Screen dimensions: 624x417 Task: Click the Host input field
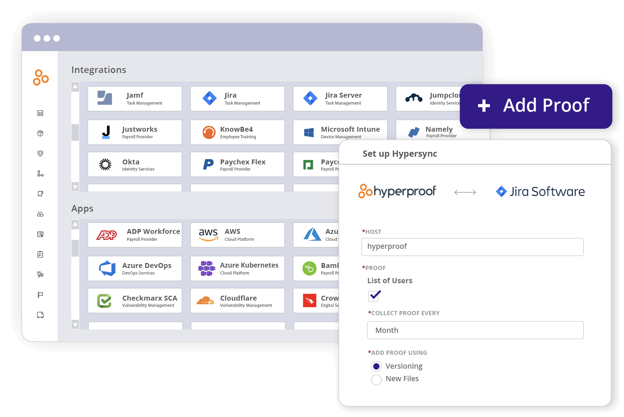tap(472, 247)
